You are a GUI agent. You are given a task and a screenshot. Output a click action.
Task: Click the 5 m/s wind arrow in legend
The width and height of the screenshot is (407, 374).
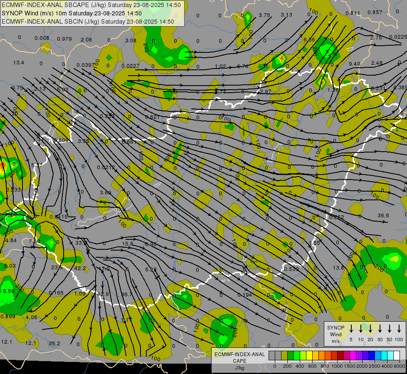coord(351,329)
